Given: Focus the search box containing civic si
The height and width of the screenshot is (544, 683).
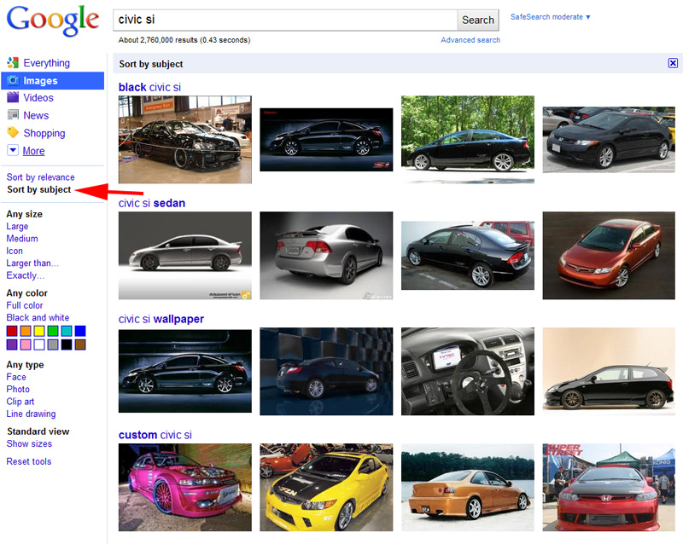Looking at the screenshot, I should point(285,20).
